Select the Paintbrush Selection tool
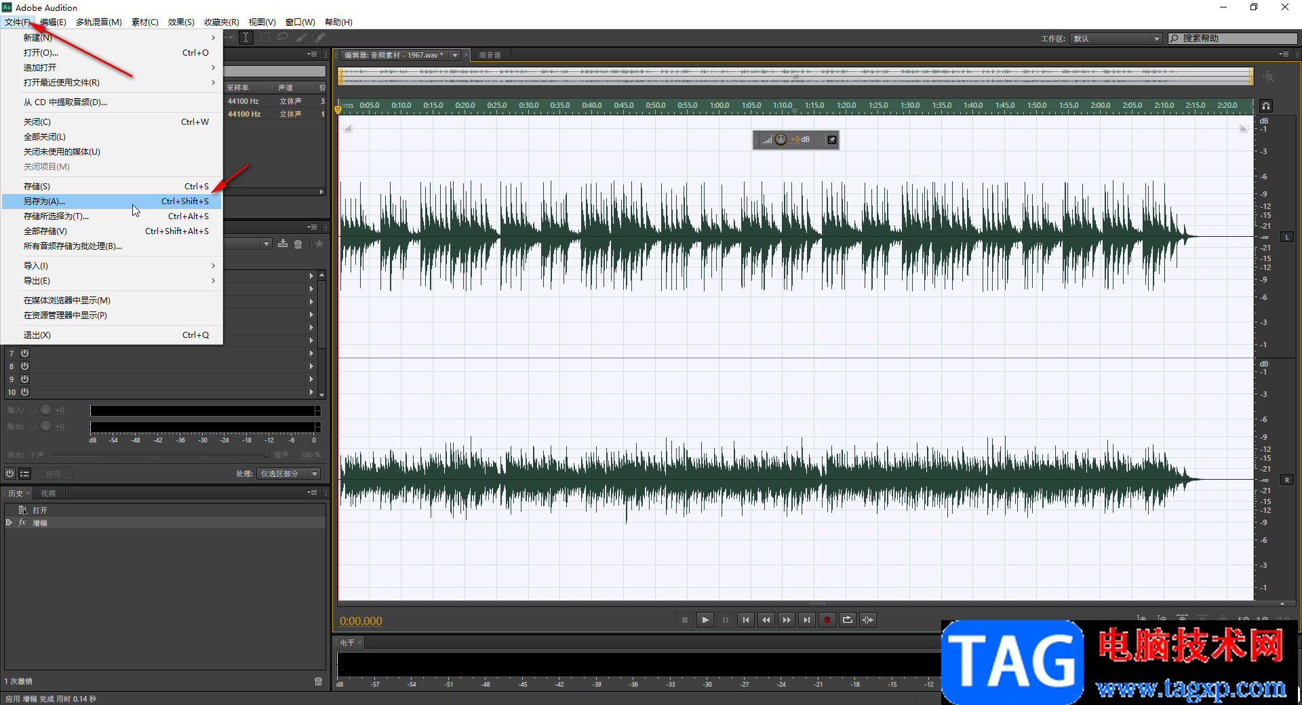 point(301,38)
